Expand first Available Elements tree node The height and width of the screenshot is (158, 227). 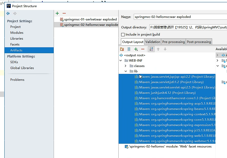[217, 55]
